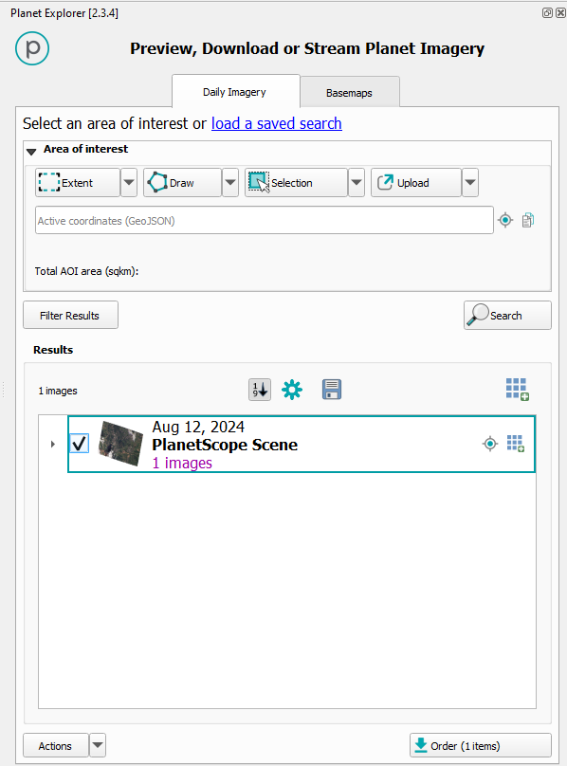Open the Basemaps tab
The image size is (567, 766).
(x=349, y=93)
